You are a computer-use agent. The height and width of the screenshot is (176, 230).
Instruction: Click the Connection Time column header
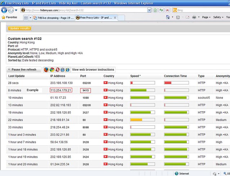click(x=175, y=76)
